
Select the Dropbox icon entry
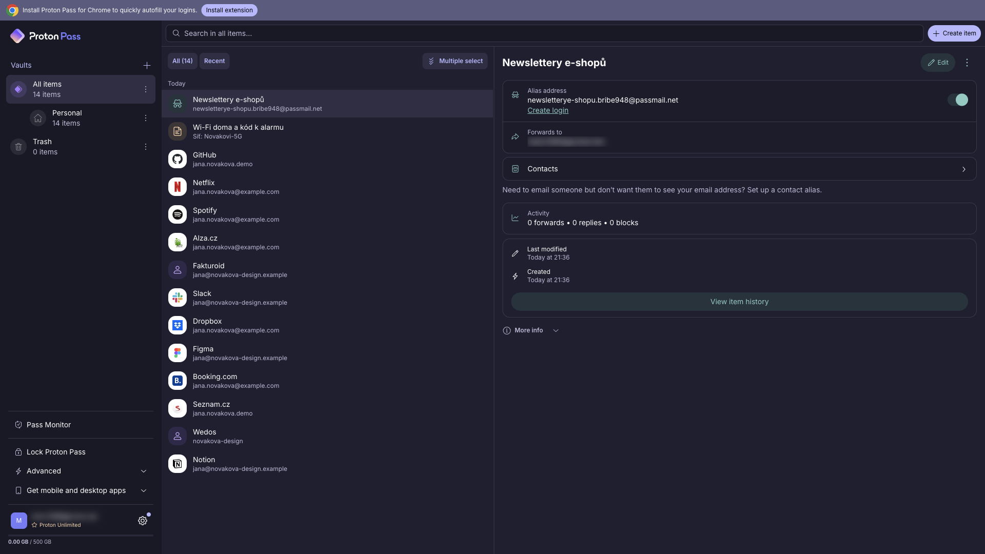click(178, 325)
